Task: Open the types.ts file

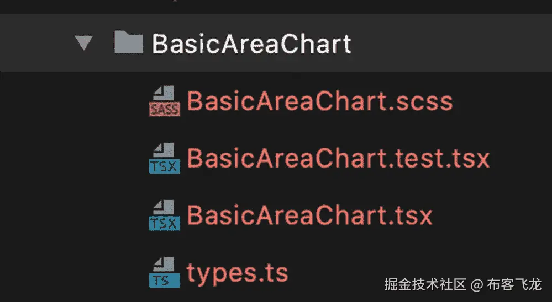Action: (x=237, y=273)
